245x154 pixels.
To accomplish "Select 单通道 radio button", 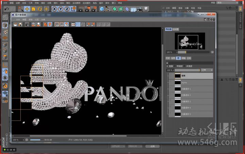I will coord(175,66).
